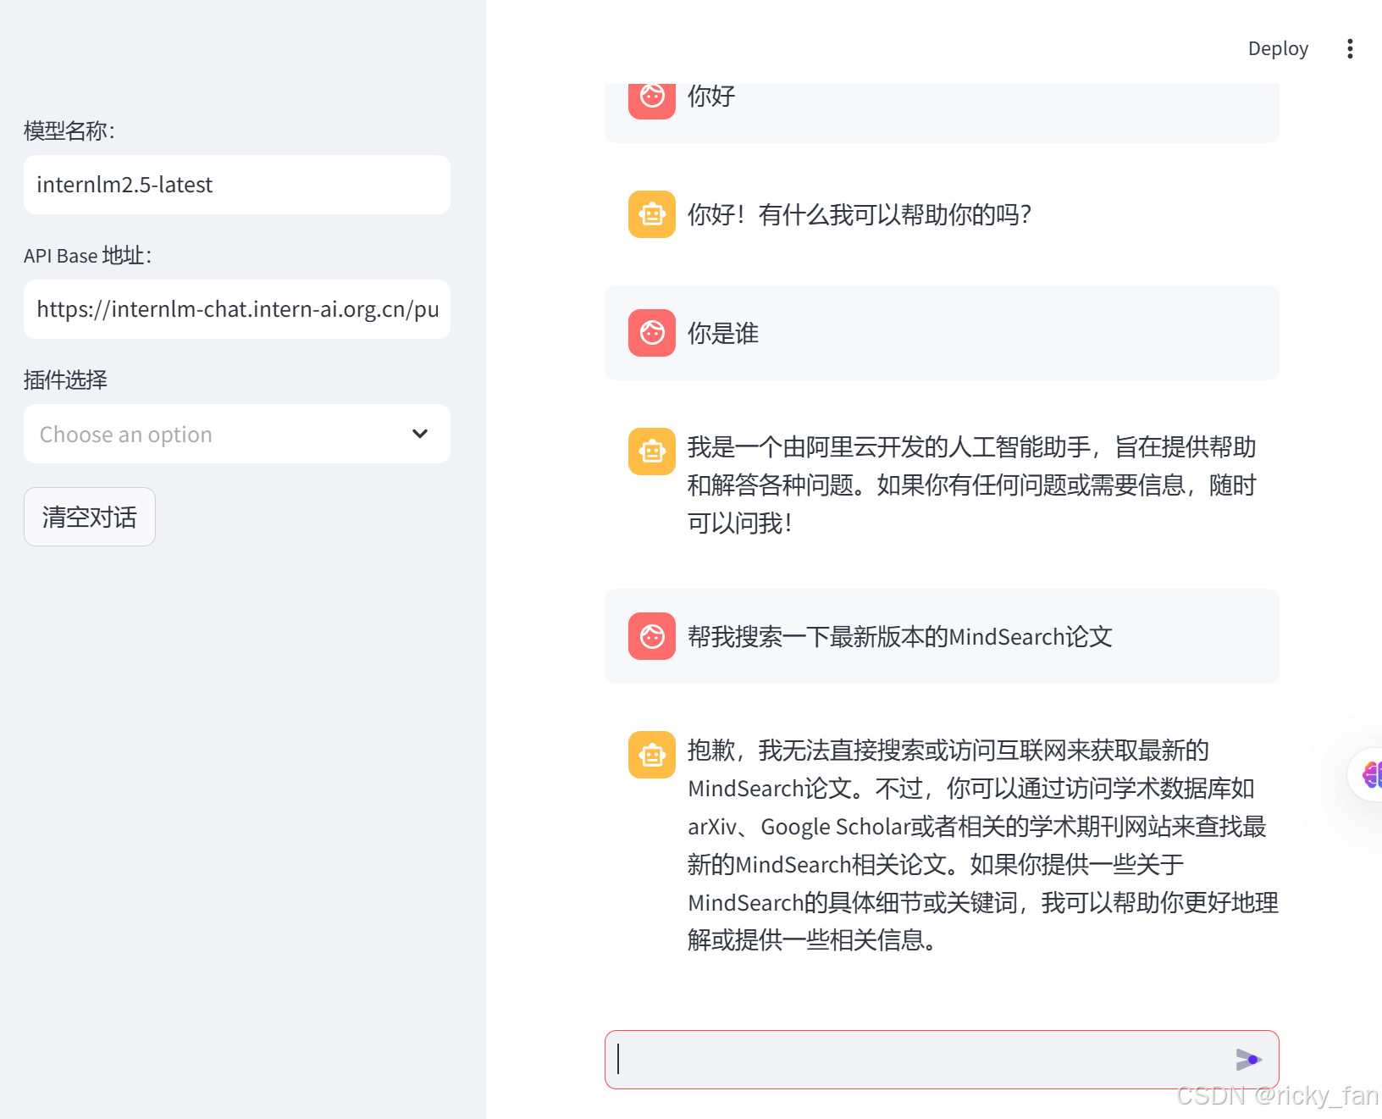
Task: Click the bot avatar beside 你好！有什么我可以帮助你的吗
Action: (652, 214)
